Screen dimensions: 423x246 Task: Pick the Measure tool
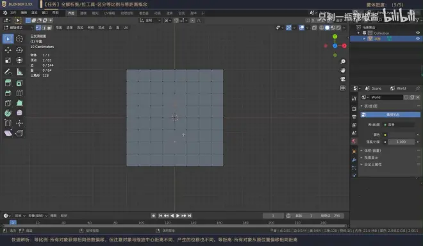click(x=19, y=72)
